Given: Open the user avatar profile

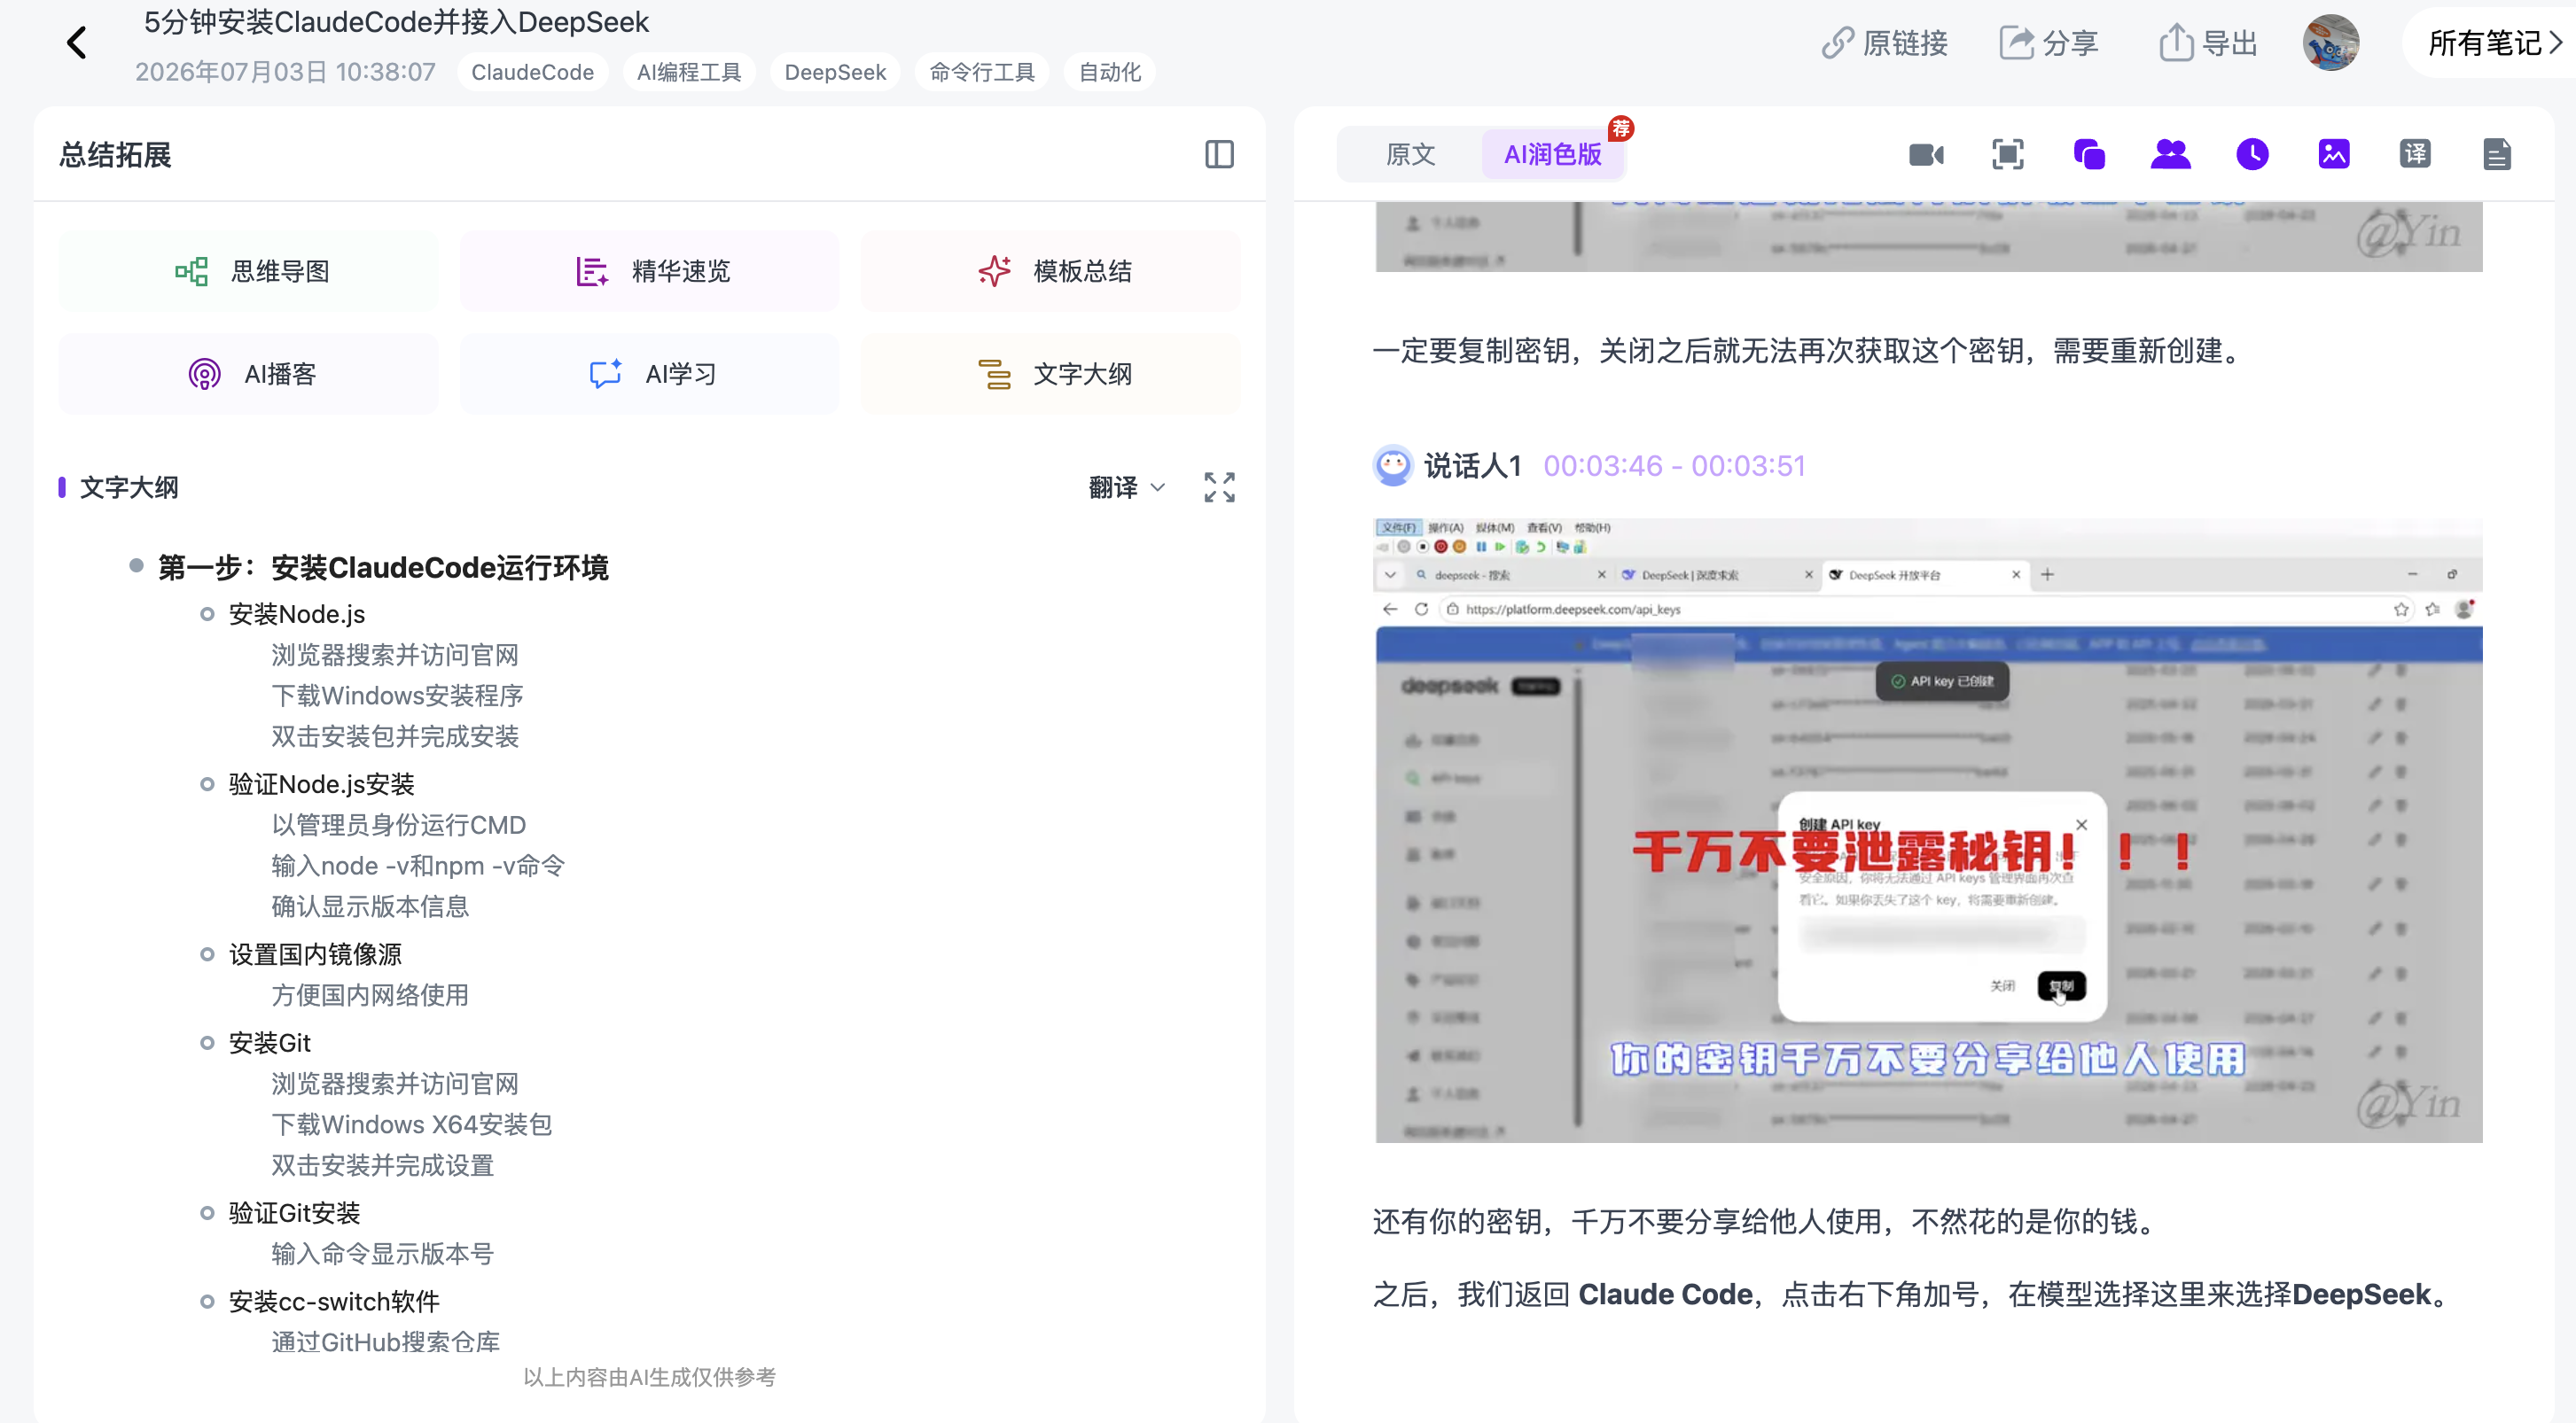Looking at the screenshot, I should 2330,43.
